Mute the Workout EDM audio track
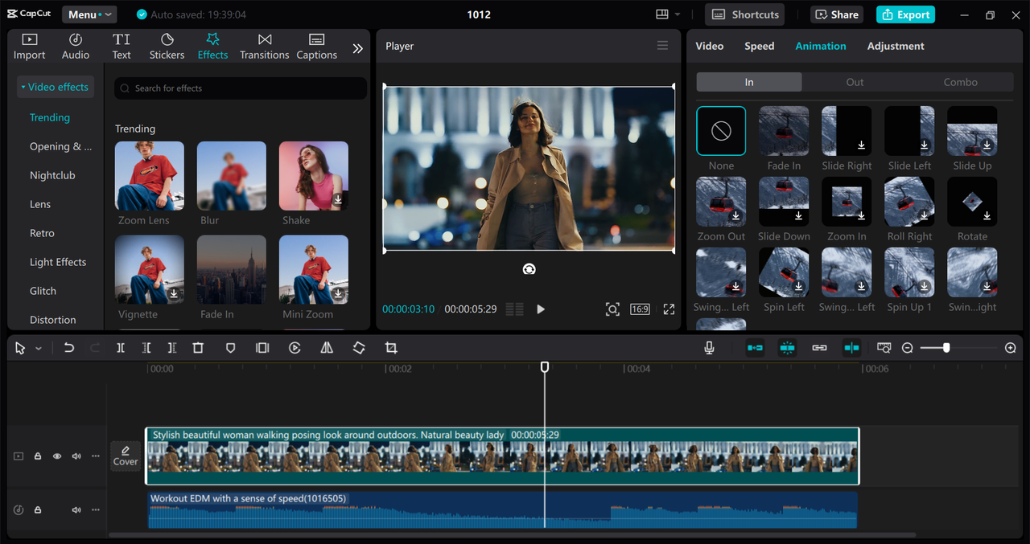This screenshot has height=544, width=1030. point(76,510)
